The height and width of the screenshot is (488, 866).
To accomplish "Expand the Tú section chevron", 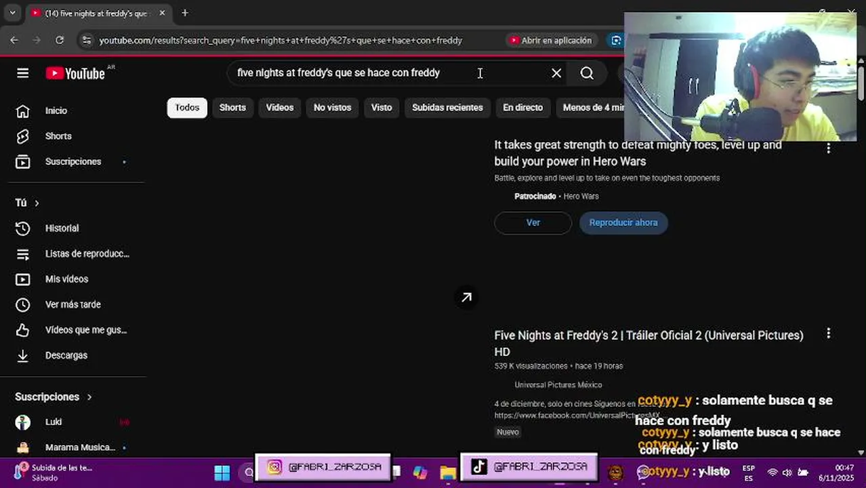I will 37,203.
